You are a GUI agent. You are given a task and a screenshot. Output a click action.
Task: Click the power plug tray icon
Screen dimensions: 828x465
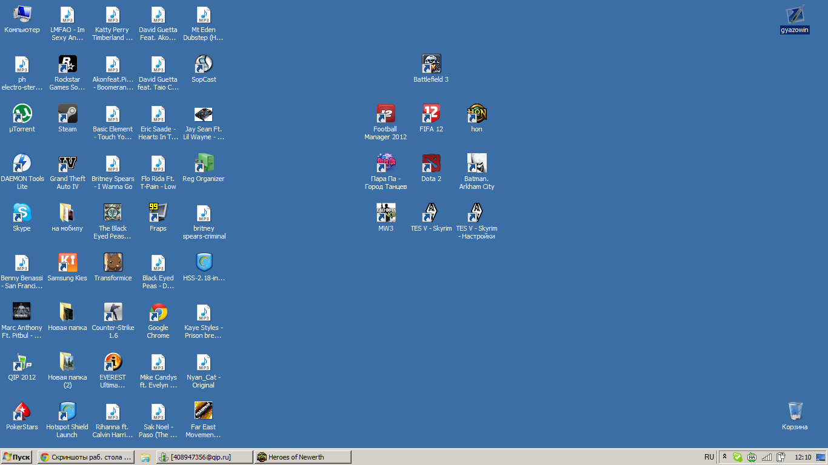(781, 457)
